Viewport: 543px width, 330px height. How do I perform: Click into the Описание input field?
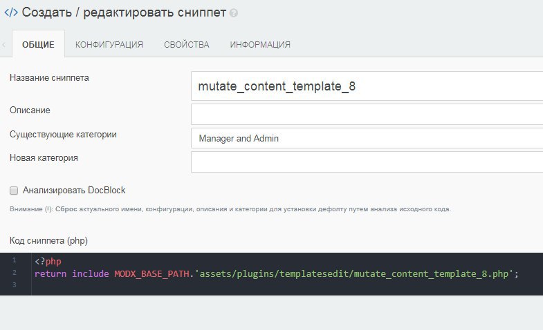[367, 114]
